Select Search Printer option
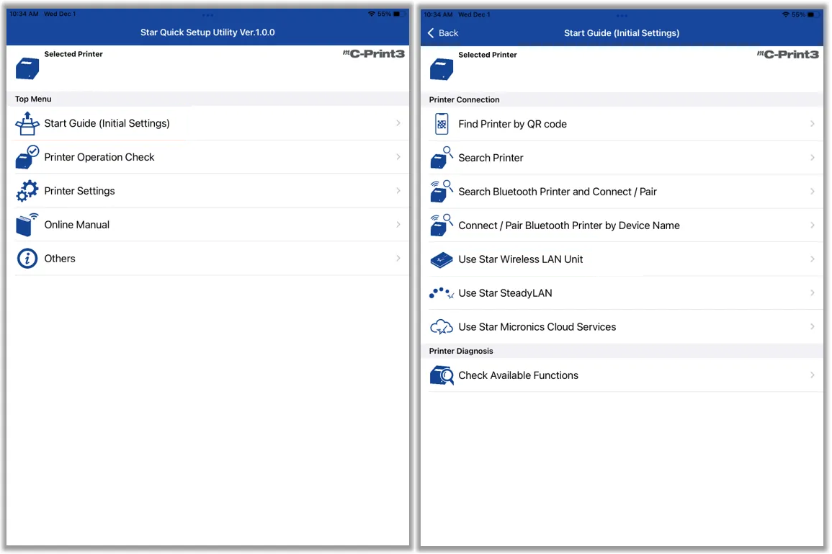 coord(622,158)
